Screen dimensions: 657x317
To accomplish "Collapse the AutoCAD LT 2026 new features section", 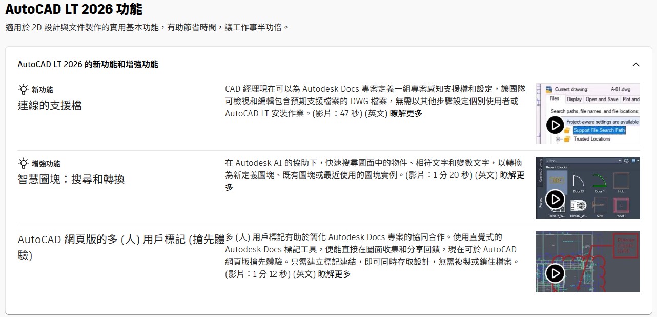I will [x=635, y=65].
